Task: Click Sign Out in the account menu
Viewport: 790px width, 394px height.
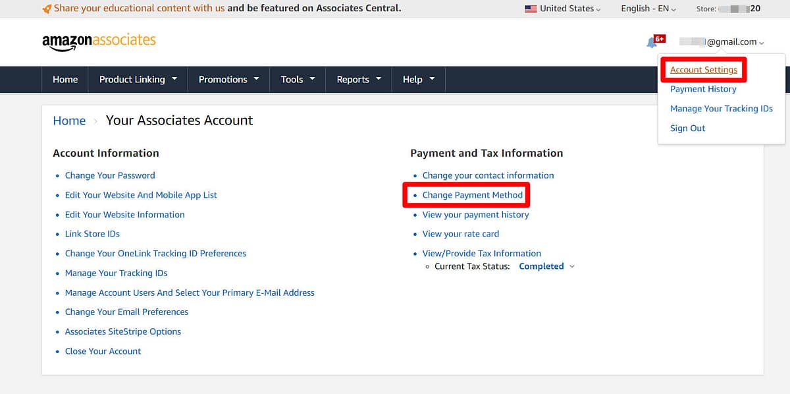Action: [x=687, y=128]
